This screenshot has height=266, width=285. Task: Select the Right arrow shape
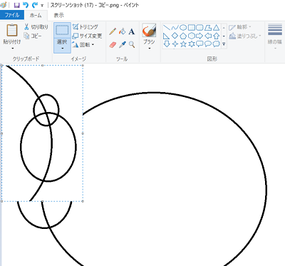(x=199, y=36)
